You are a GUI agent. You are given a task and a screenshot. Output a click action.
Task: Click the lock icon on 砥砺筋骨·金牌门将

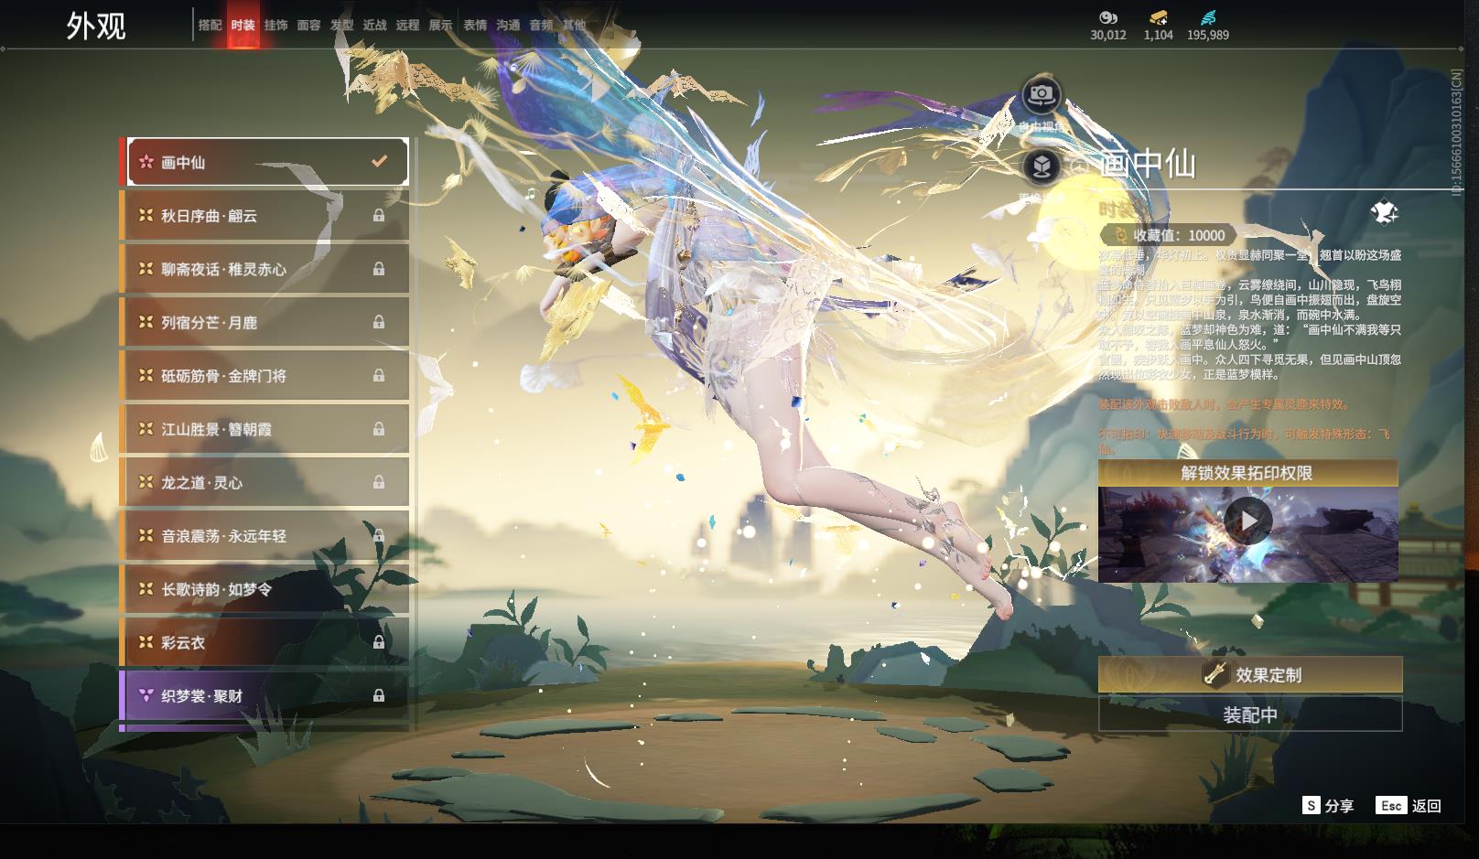(379, 376)
